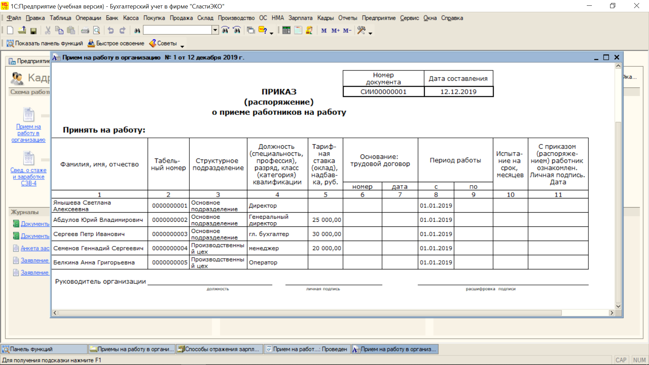
Task: Switch to Способы отражения зарпл... window tab
Action: click(220, 349)
